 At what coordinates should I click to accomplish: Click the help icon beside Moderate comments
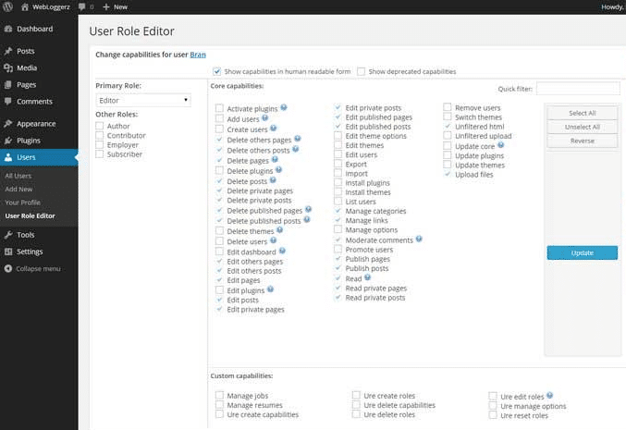(419, 239)
